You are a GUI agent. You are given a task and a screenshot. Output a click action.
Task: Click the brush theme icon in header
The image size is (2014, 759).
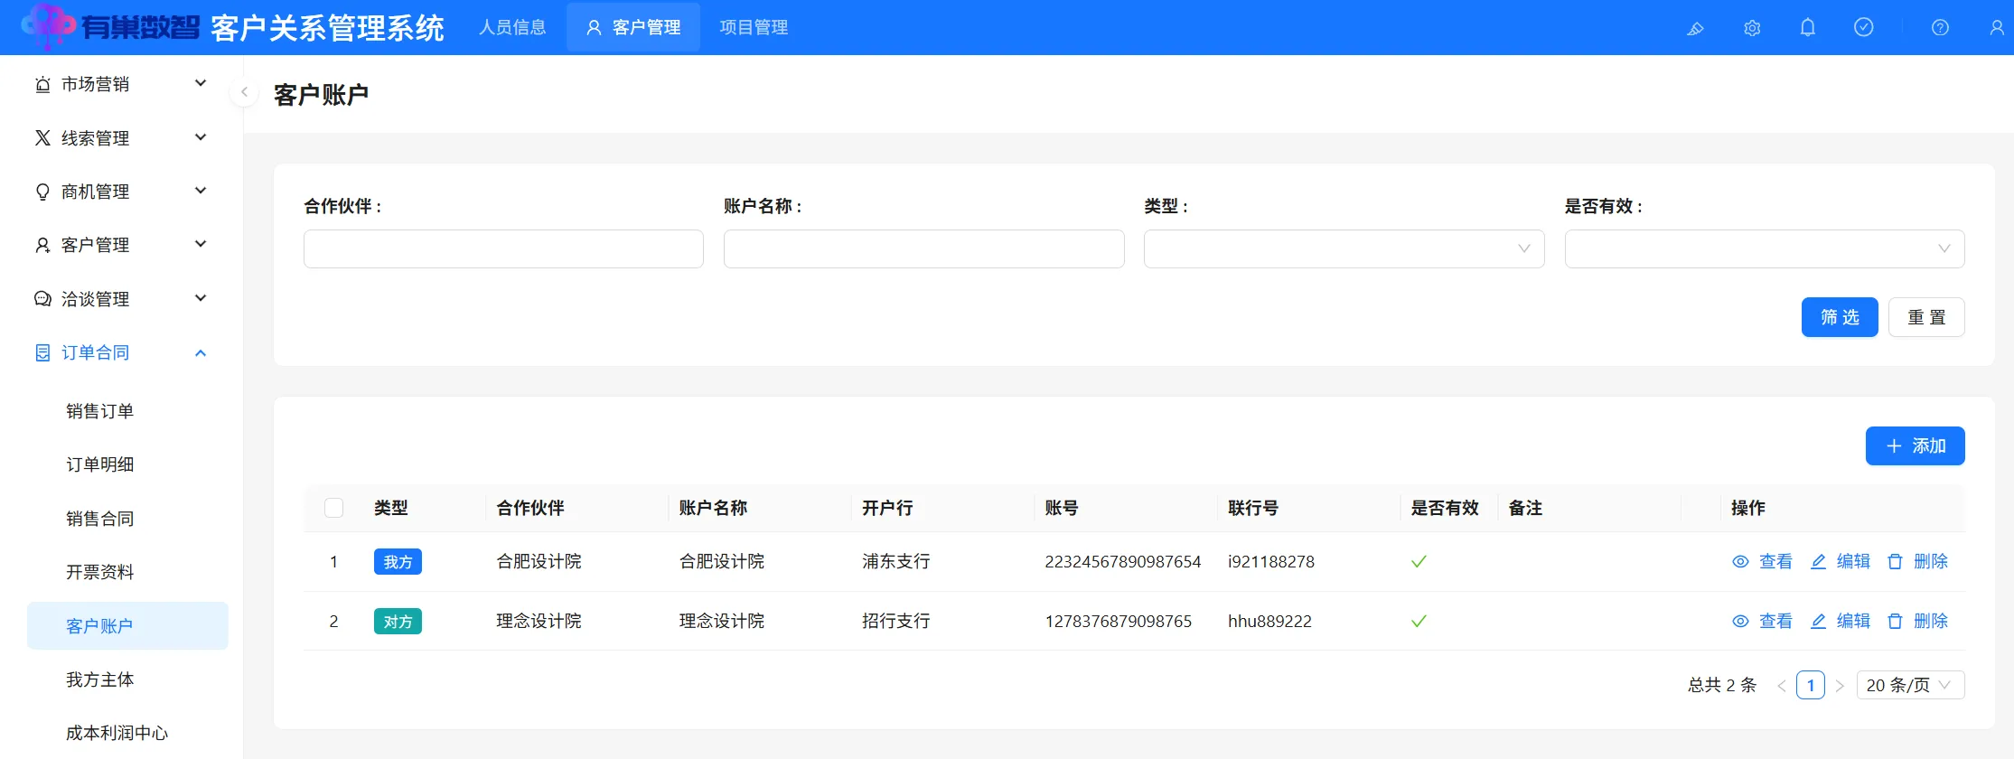click(1695, 28)
